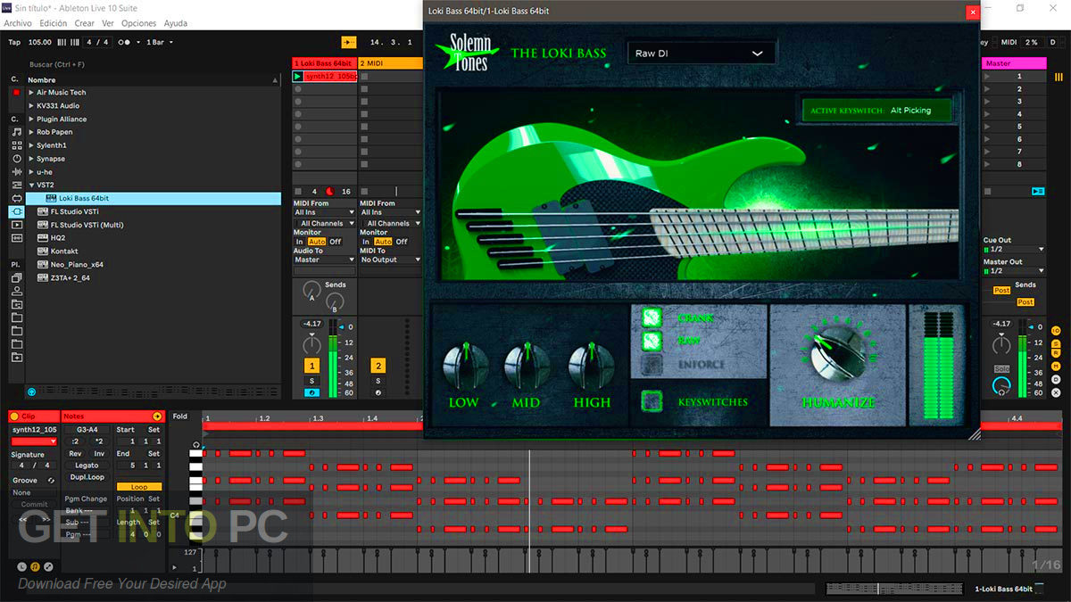Viewport: 1071px width, 602px height.
Task: Click the Groove hot-swap icon
Action: (x=51, y=481)
